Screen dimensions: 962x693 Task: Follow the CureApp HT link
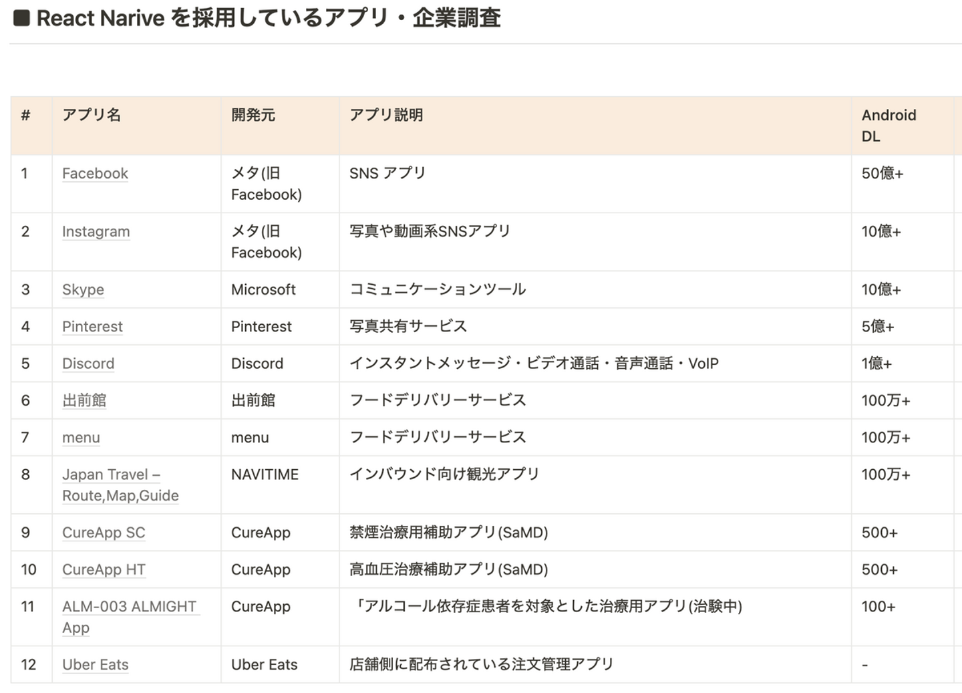[104, 570]
